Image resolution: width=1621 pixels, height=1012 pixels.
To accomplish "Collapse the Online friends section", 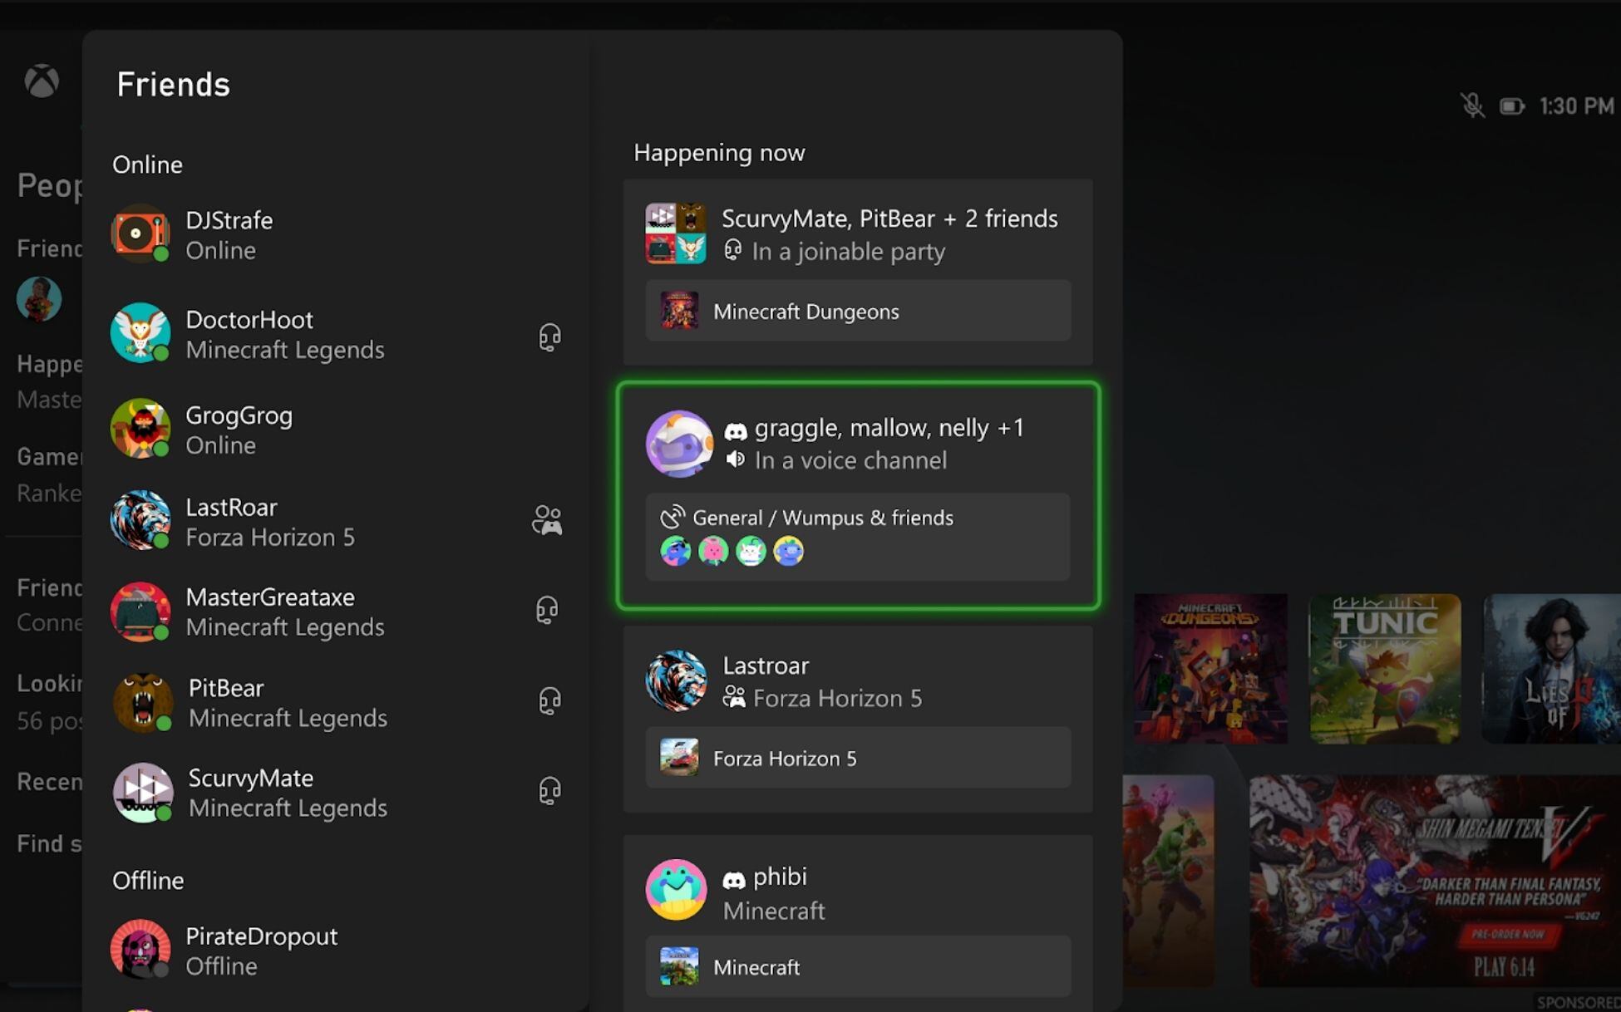I will [147, 165].
